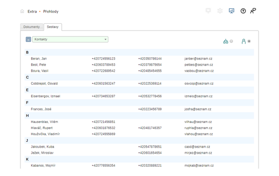This screenshot has height=176, width=279.
Task: Select contact Hlaváč, Rupert
Action: [42, 128]
